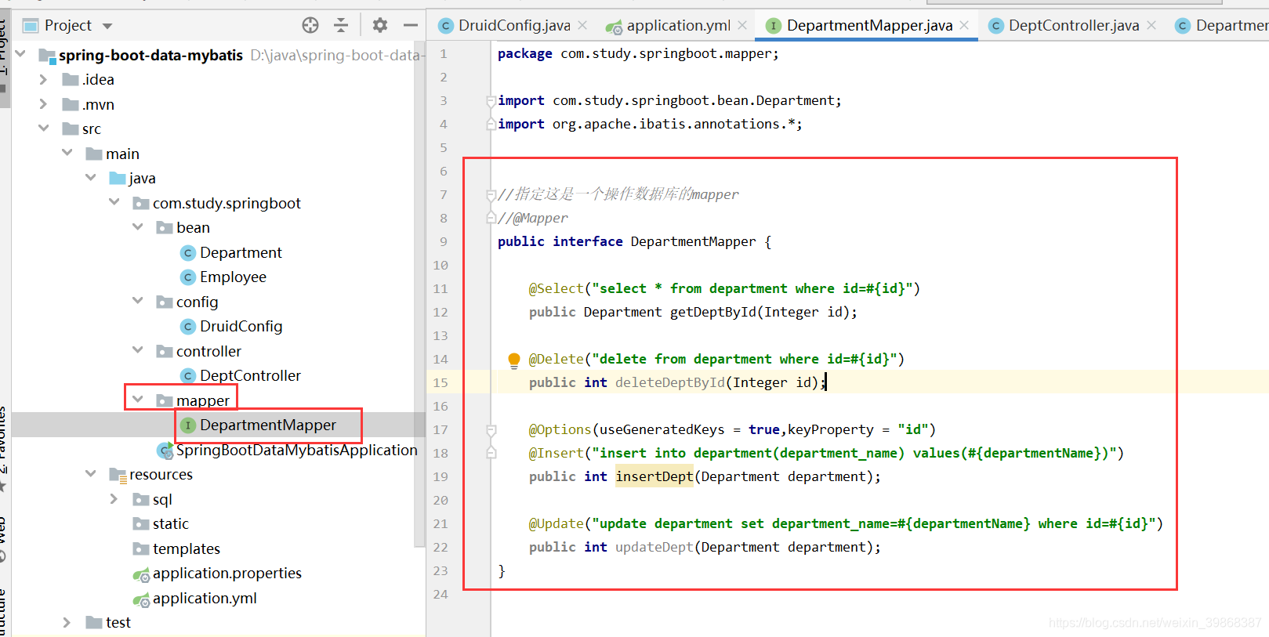Expand the .idea folder
1269x637 pixels.
click(43, 79)
